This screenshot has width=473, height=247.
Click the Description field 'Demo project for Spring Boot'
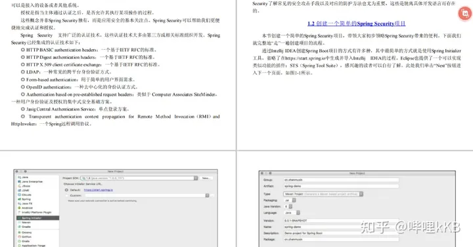[341, 233]
